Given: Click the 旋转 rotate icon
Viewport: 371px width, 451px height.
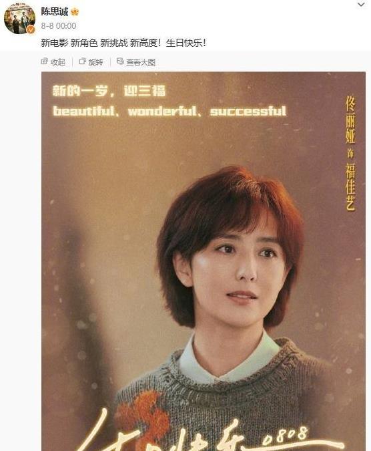Looking at the screenshot, I should coord(83,61).
